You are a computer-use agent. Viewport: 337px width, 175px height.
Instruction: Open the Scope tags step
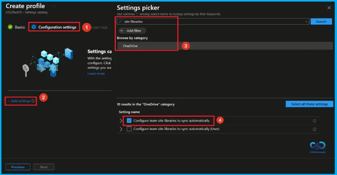pyautogui.click(x=99, y=28)
